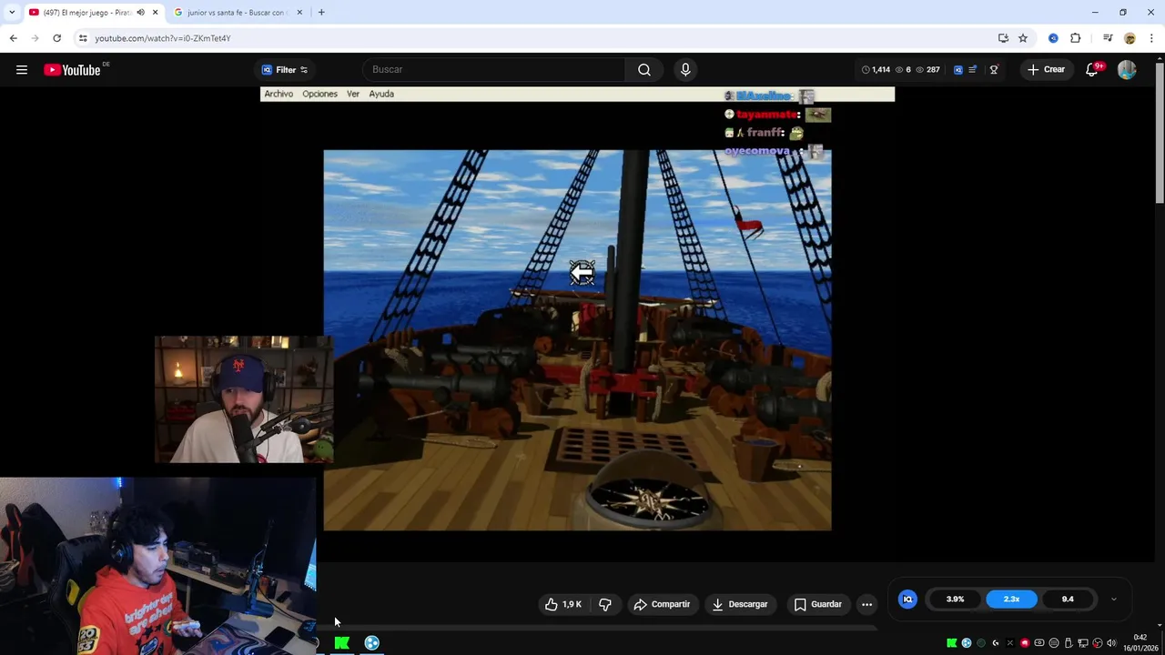1165x655 pixels.
Task: Click the 287 views stat in header
Action: tap(927, 69)
